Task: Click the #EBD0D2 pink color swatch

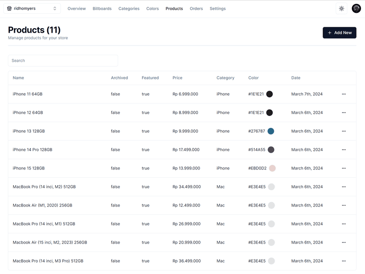Action: coord(272,168)
